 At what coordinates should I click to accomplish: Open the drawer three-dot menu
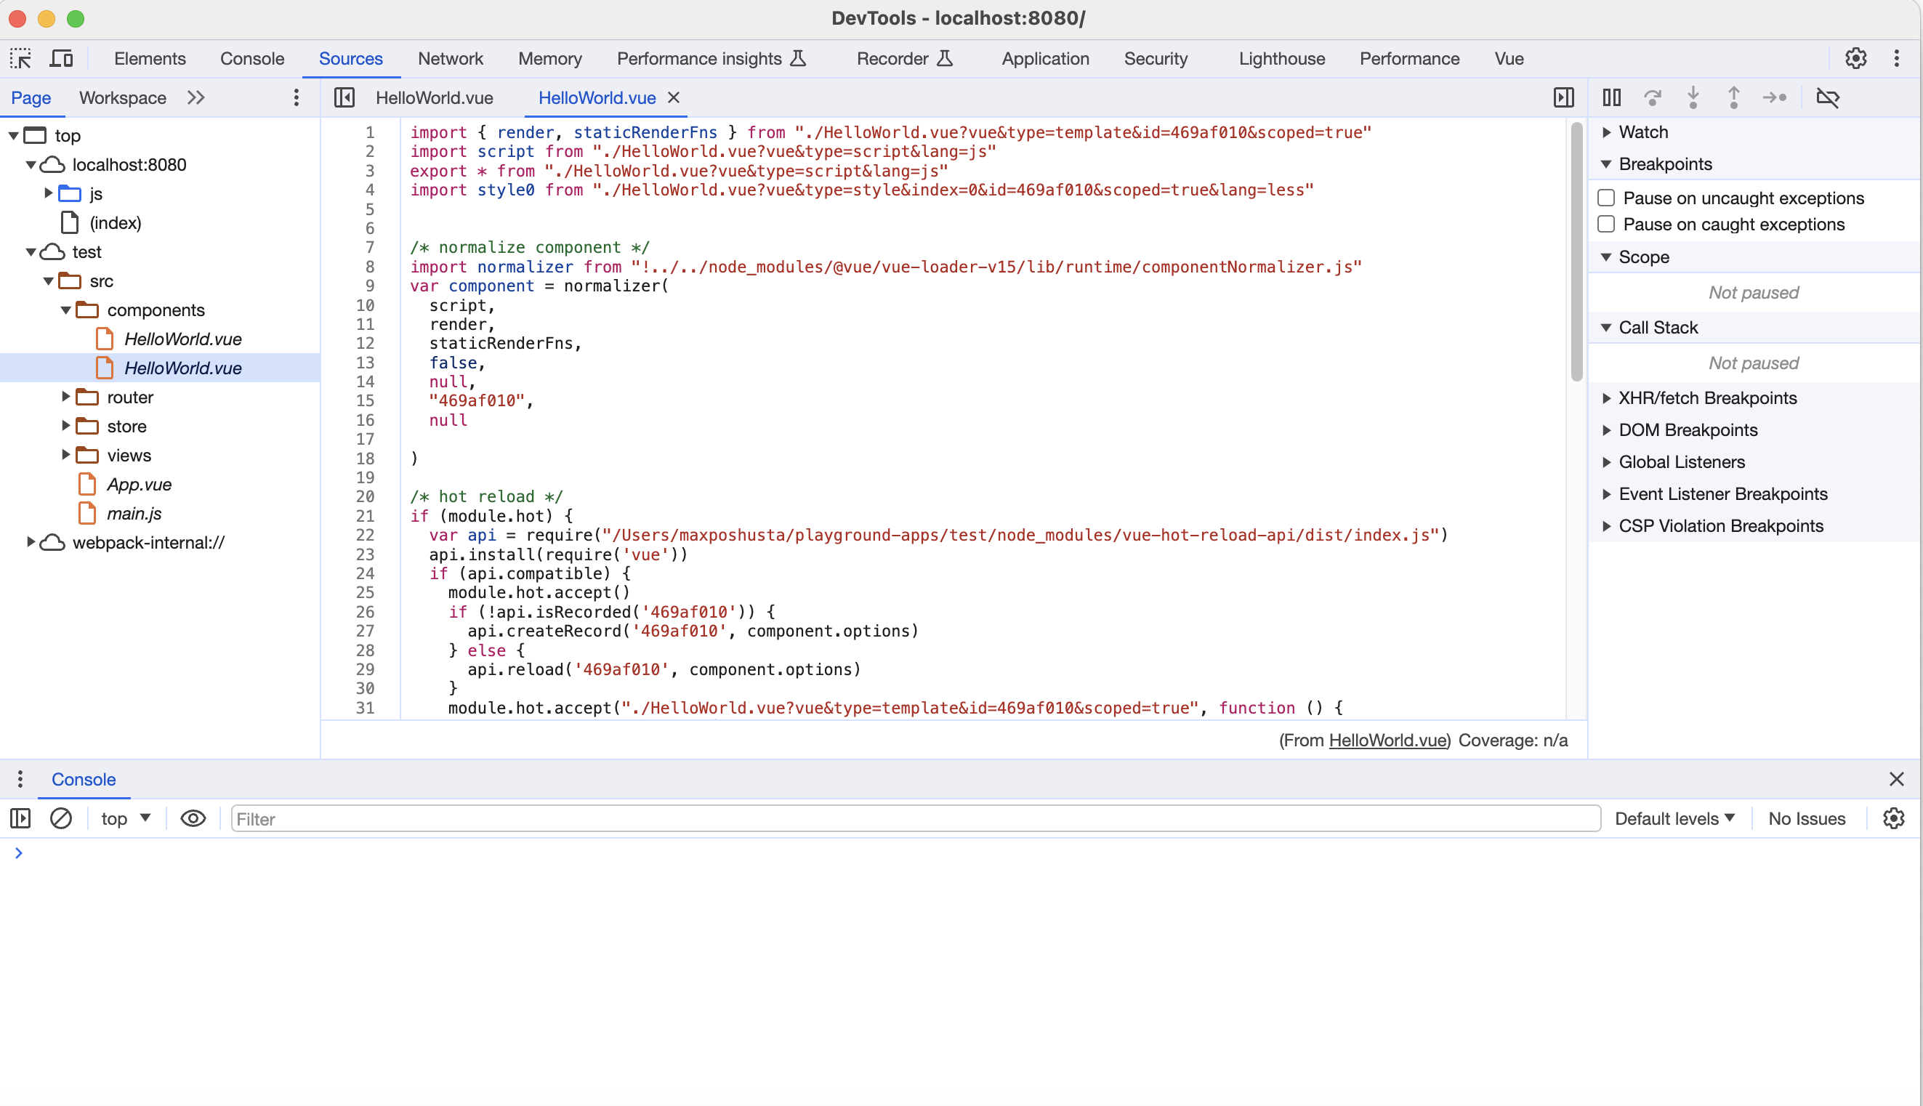[x=20, y=778]
